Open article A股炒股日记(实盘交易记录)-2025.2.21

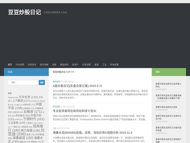[78, 86]
